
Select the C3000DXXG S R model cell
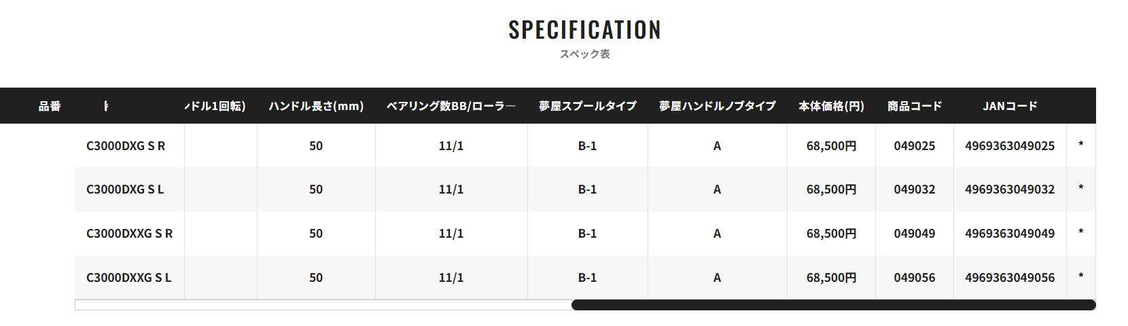[129, 234]
